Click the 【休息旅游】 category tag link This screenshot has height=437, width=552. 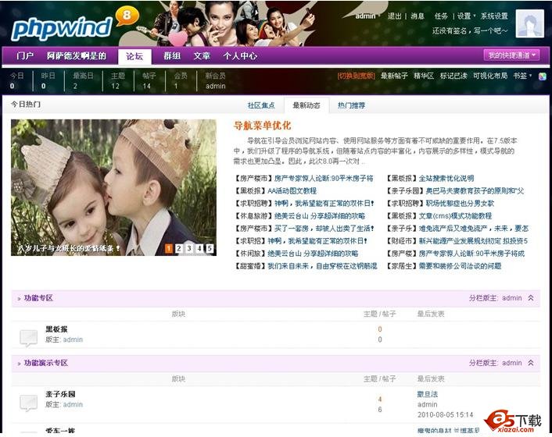[253, 216]
